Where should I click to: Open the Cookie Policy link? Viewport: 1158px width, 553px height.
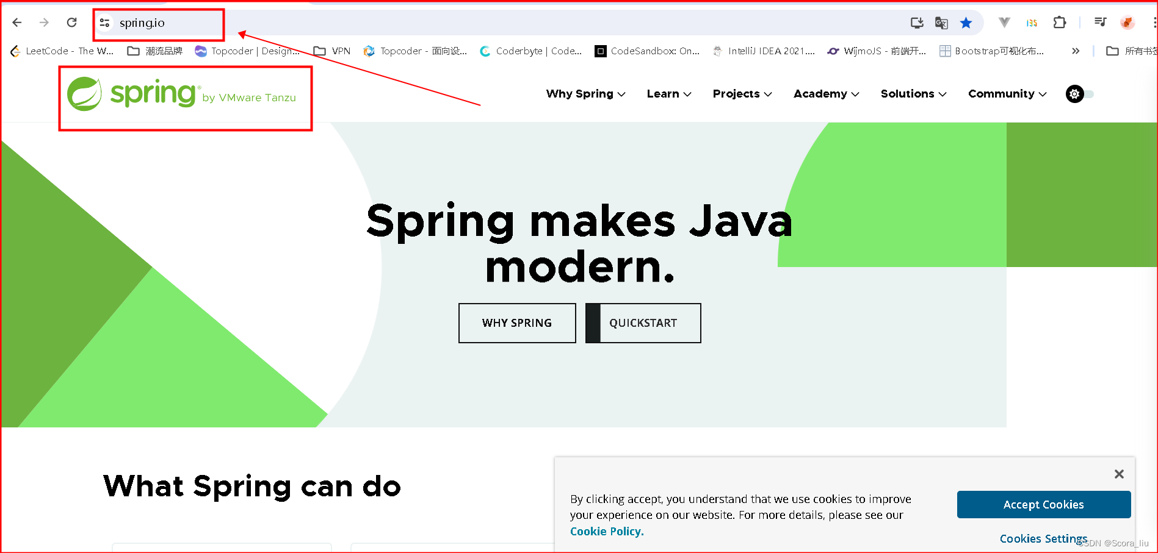pyautogui.click(x=607, y=531)
